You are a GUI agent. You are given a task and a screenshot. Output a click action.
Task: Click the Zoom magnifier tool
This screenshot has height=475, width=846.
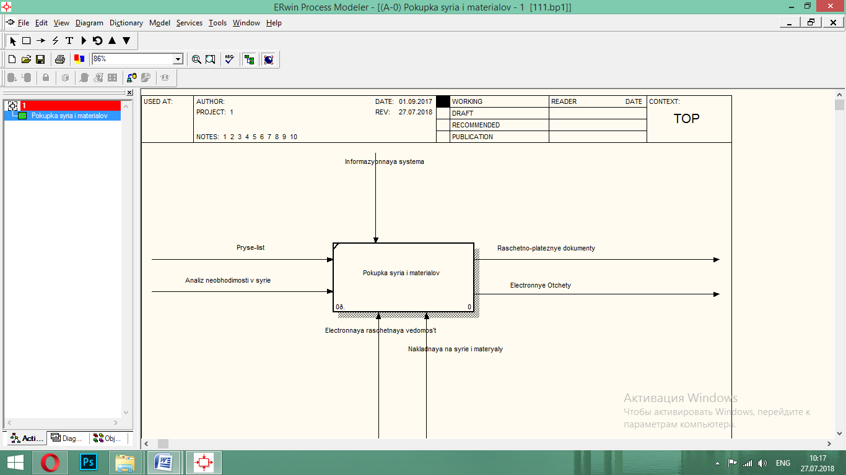[196, 59]
